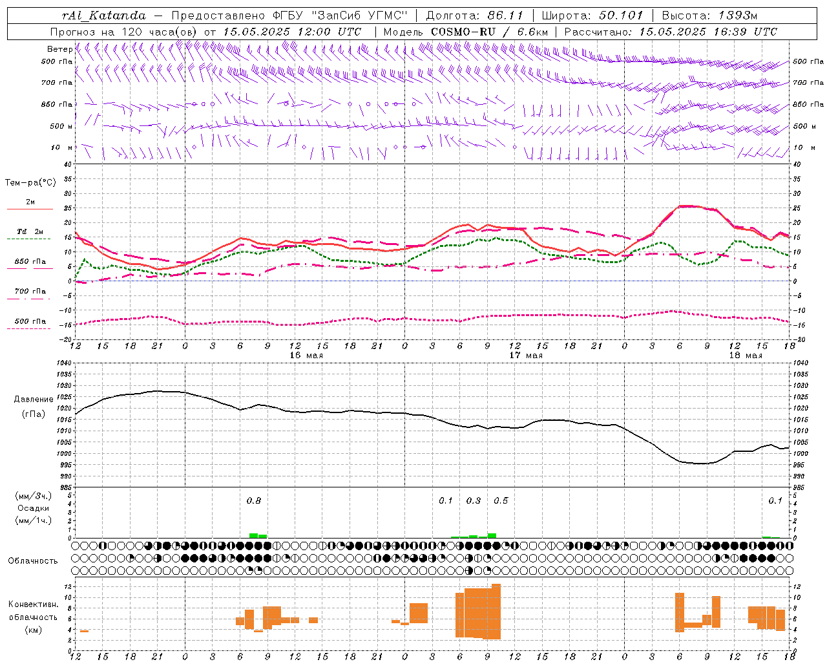
Task: Click the (км) unit of convective cloudiness
Action: click(34, 630)
